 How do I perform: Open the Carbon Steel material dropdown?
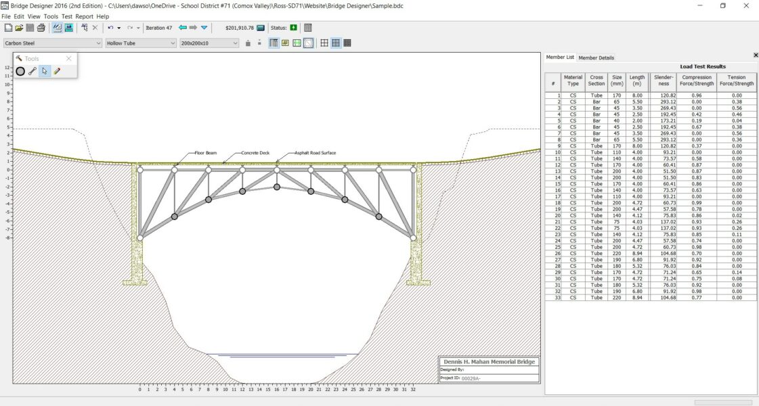(x=97, y=43)
